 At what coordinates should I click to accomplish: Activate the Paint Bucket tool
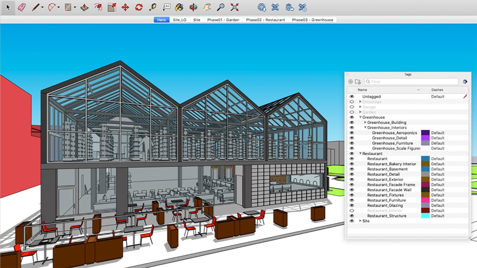pos(179,7)
